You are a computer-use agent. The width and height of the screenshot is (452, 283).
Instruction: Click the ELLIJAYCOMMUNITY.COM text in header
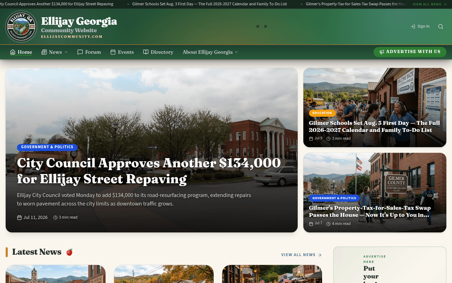coord(72,37)
